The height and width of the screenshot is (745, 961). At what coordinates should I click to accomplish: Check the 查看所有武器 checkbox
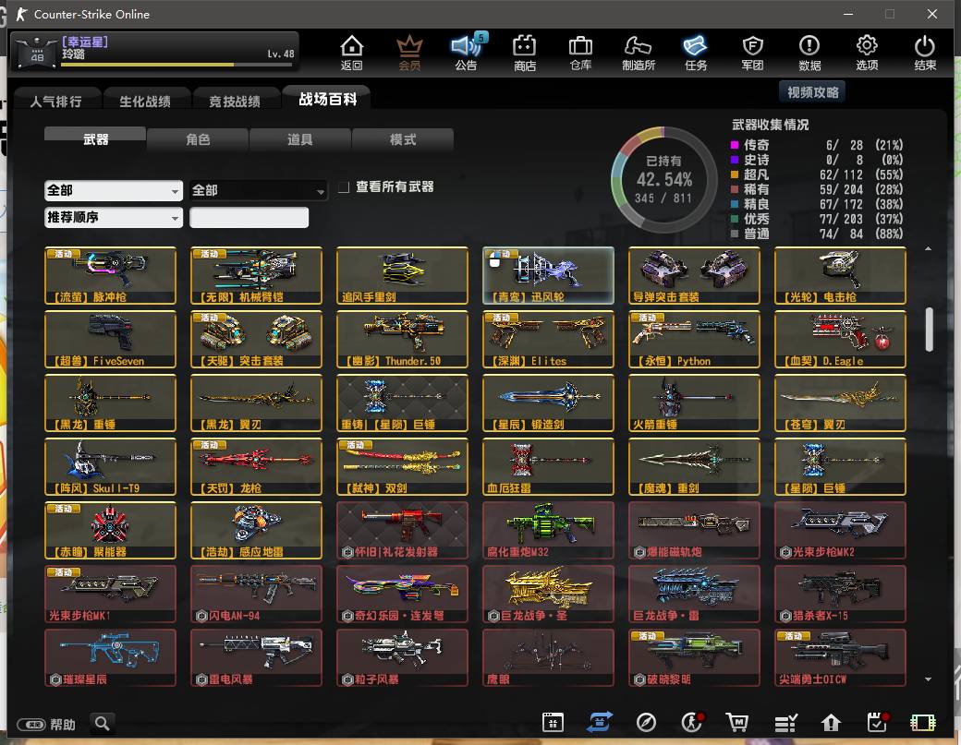[344, 186]
